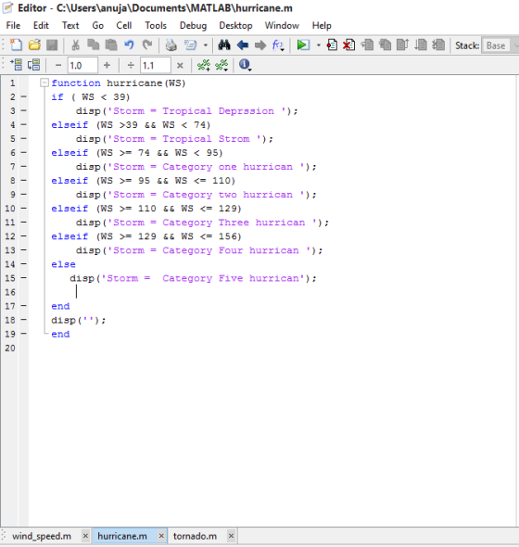Increment value by 1.0 plus button
Image resolution: width=519 pixels, height=547 pixels.
[107, 65]
